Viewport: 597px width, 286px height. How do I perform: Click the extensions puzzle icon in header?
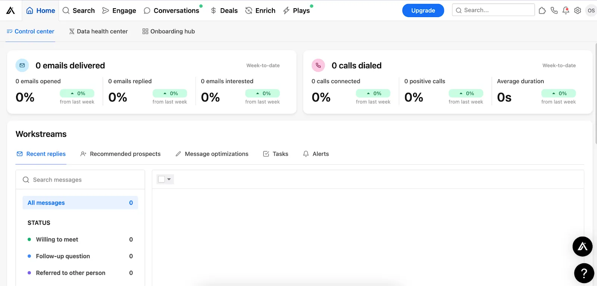click(542, 10)
